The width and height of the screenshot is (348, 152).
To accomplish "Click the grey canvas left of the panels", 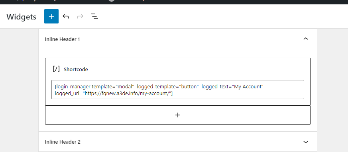I will click(19, 89).
